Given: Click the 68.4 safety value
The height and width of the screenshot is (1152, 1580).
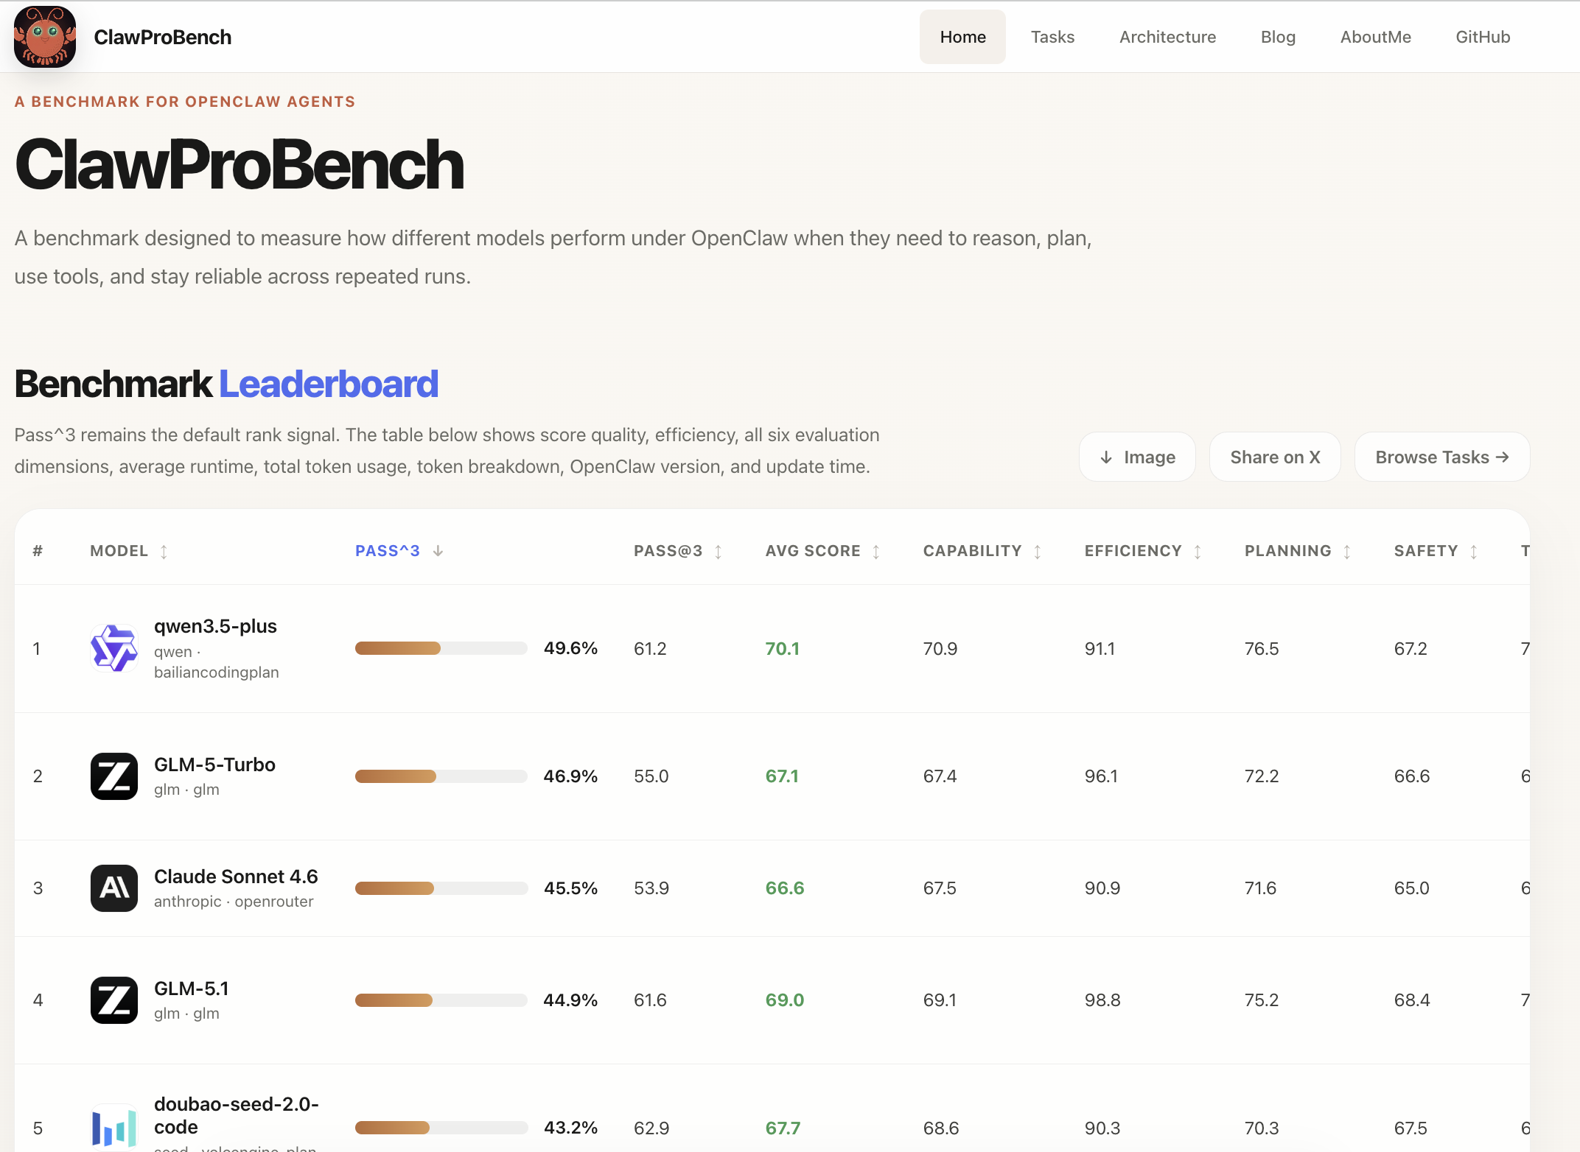Looking at the screenshot, I should (x=1412, y=1000).
